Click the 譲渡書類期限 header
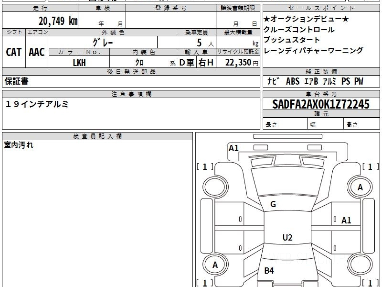Image resolution: width=382 pixels, height=287 pixels. pyautogui.click(x=238, y=8)
